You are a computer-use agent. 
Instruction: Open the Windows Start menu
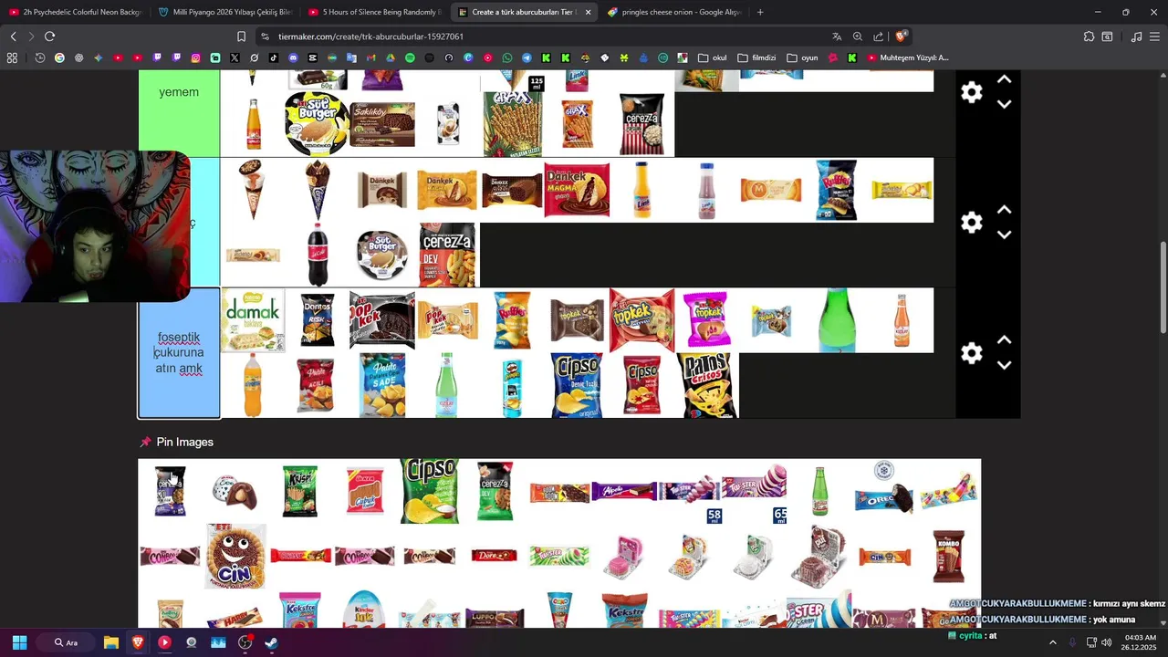point(19,642)
